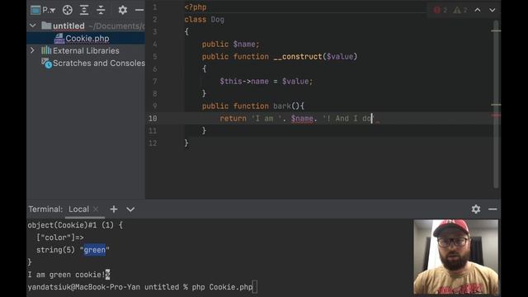Screen dimensions: 528x297
Task: Click the underlined $name variable on line 10
Action: [x=302, y=119]
